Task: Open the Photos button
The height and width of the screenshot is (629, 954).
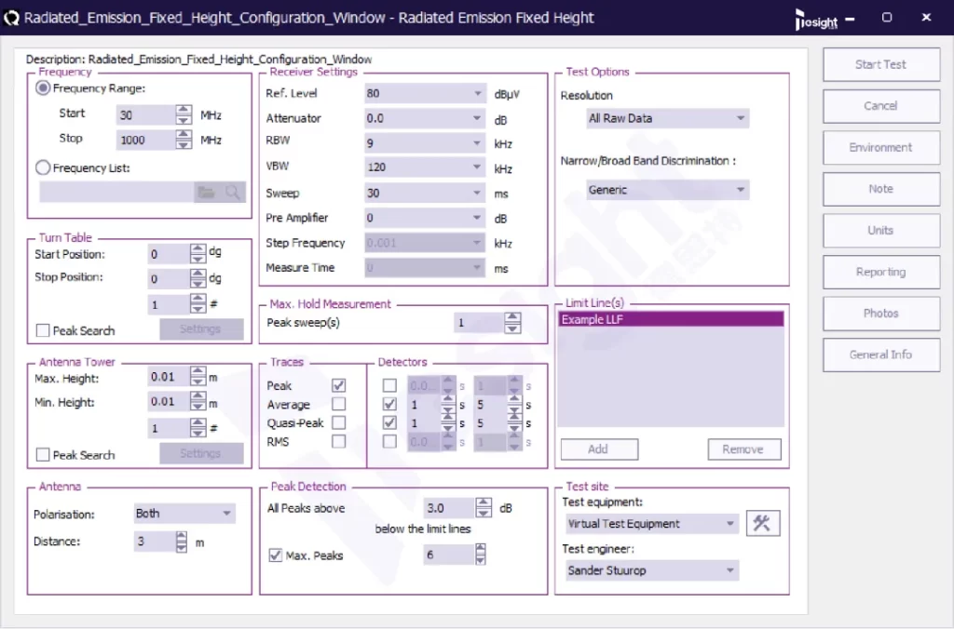Action: point(881,313)
